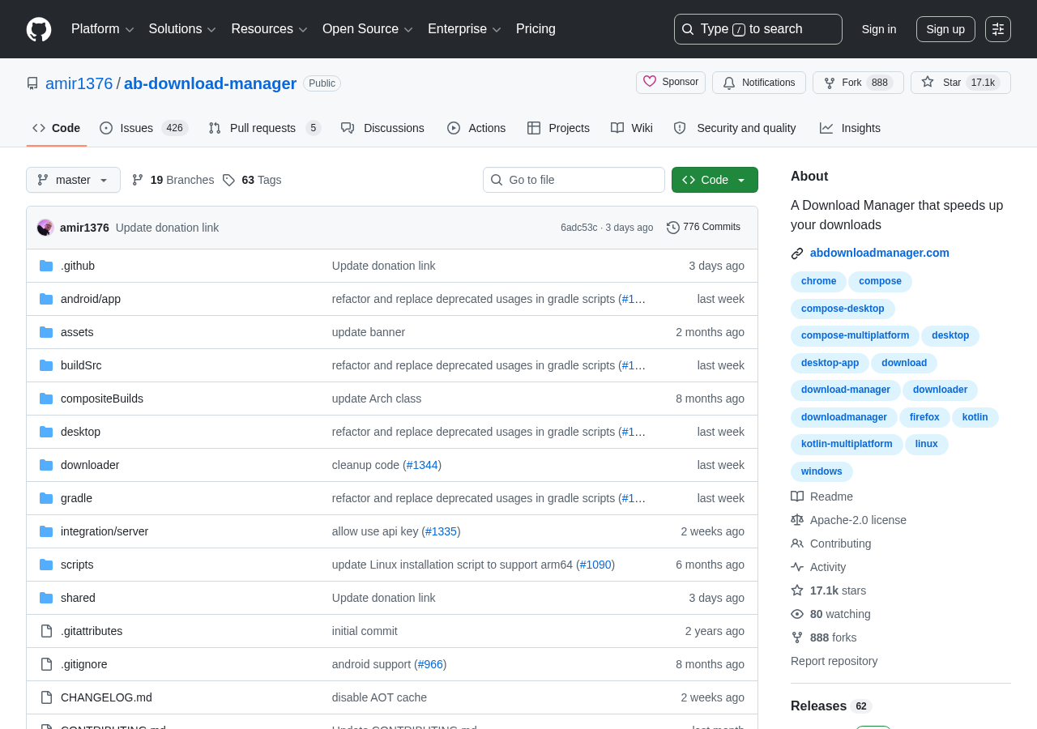Click the Star icon
1037x729 pixels.
(928, 82)
